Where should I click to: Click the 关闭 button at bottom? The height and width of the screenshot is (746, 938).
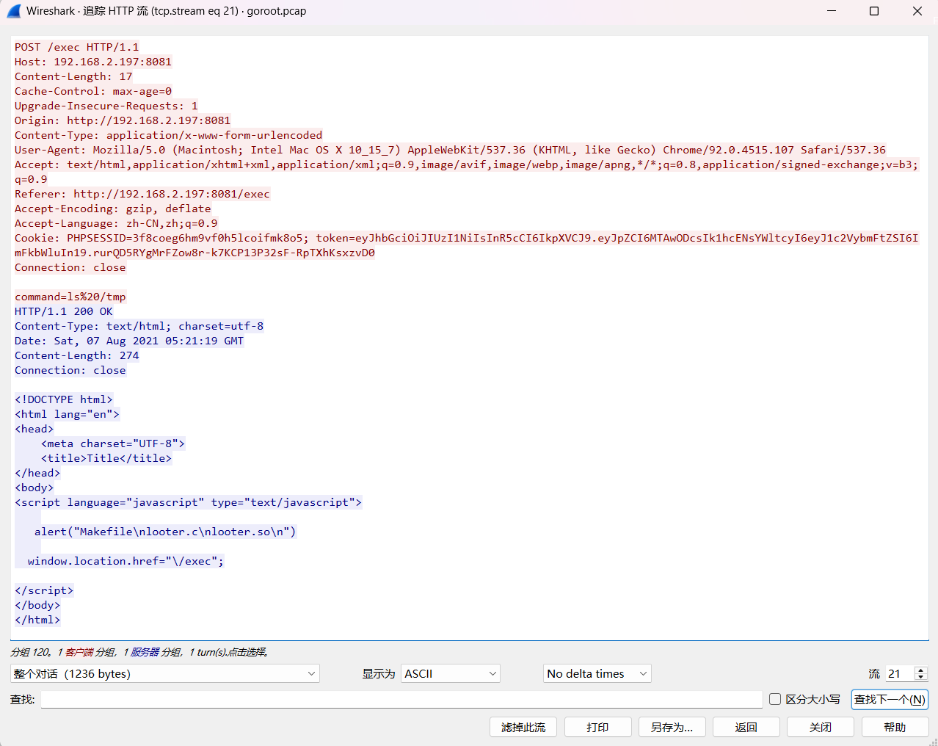pos(820,727)
